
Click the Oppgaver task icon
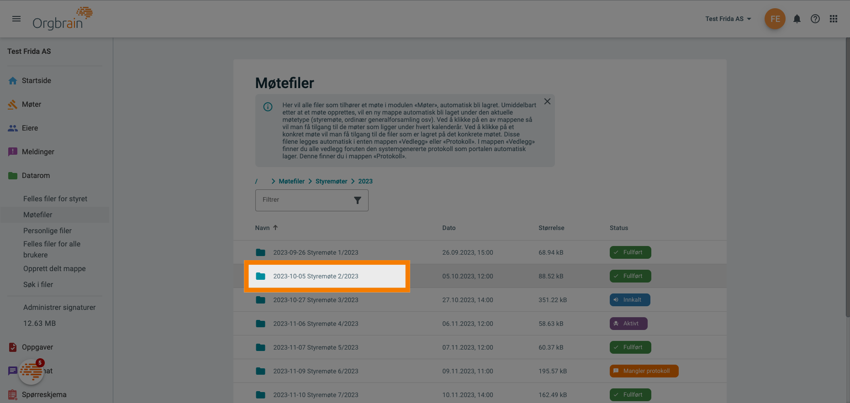(x=13, y=347)
